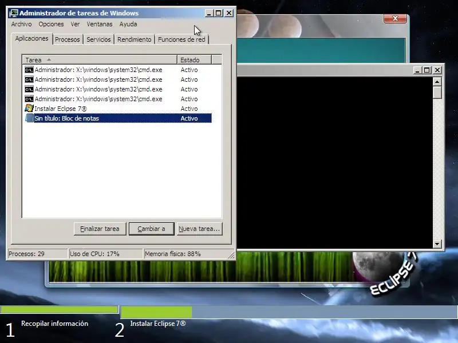Close the black console window
Viewport: 458px width, 343px height.
click(x=437, y=70)
